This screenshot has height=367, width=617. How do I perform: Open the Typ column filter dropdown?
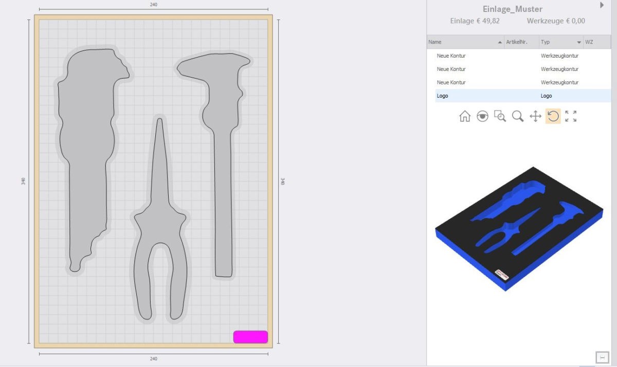[x=579, y=42]
